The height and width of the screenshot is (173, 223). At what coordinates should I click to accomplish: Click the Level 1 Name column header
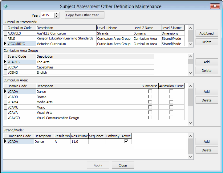115,28
